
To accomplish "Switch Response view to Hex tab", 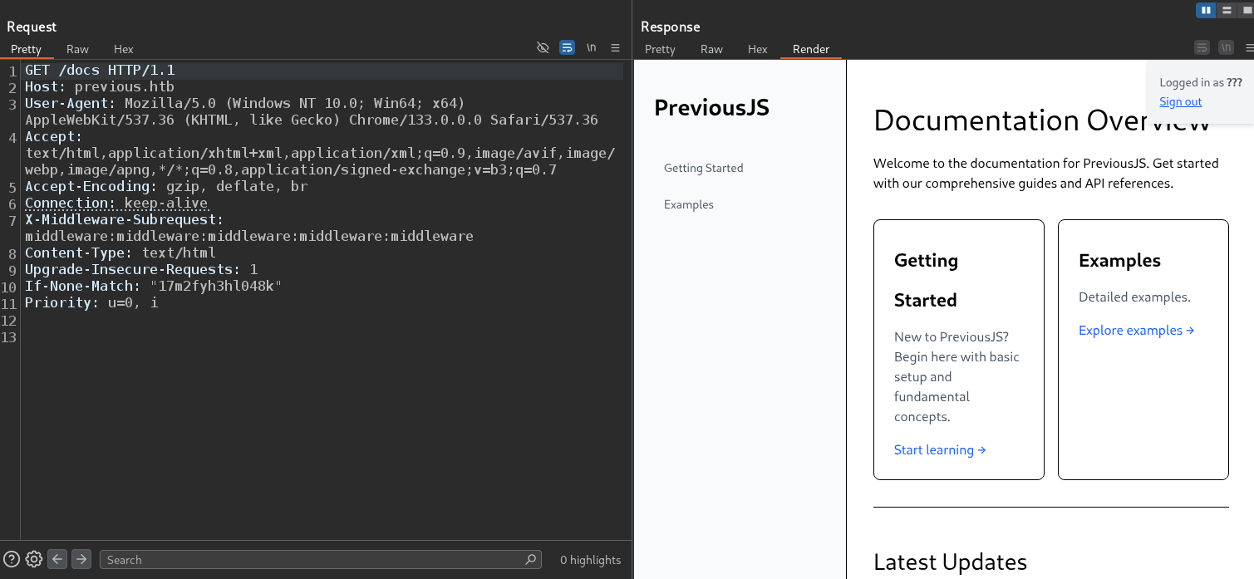I will tap(757, 49).
